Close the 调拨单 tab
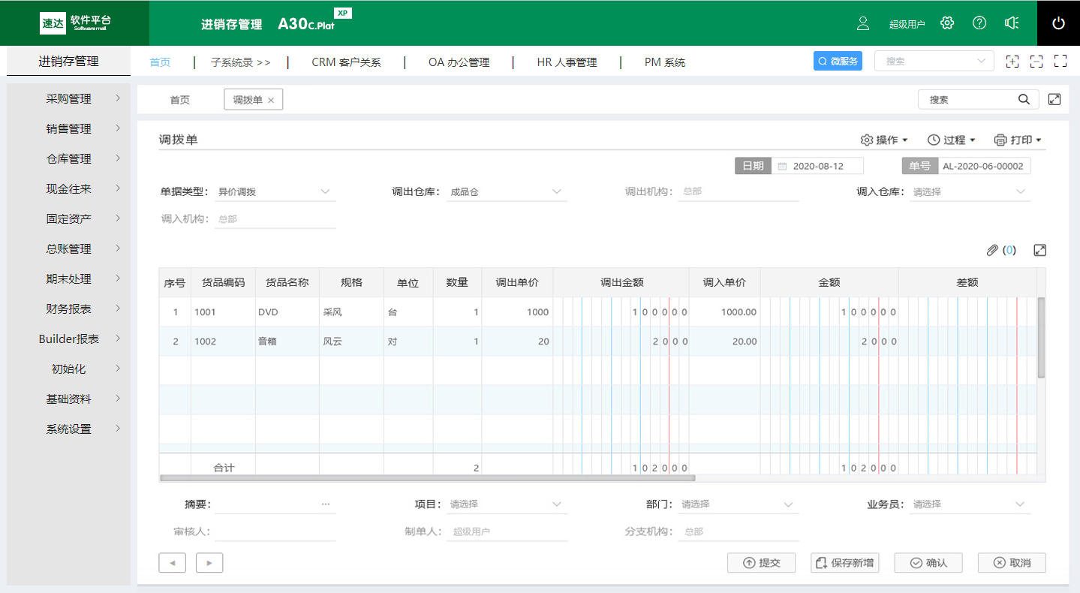 [x=271, y=100]
